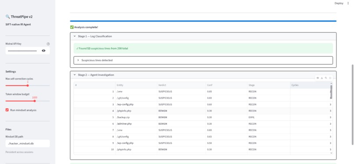Select row 1 /.env entity cell
Image resolution: width=354 pixels, height=164 pixels.
136,92
